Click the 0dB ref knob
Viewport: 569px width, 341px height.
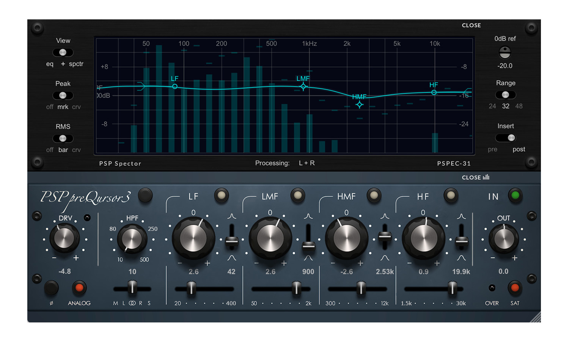(505, 52)
